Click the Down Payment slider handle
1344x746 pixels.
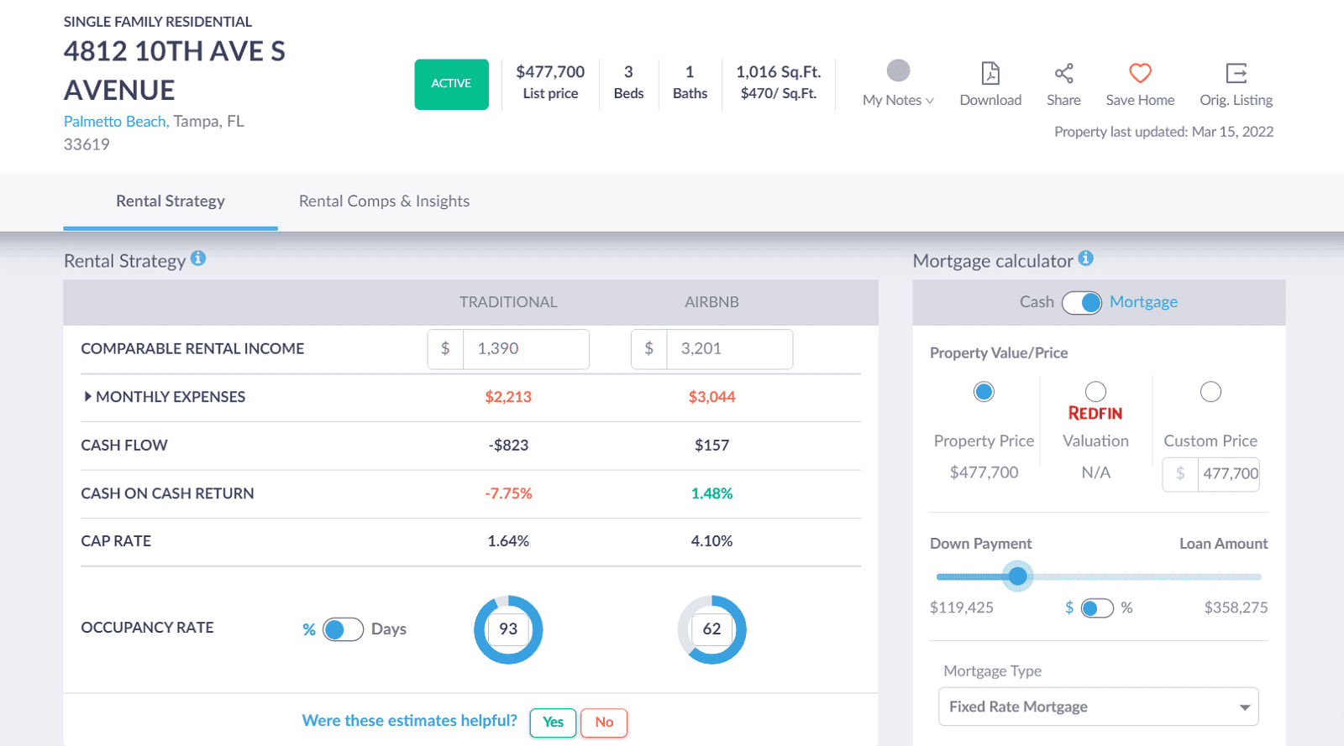pos(1018,576)
